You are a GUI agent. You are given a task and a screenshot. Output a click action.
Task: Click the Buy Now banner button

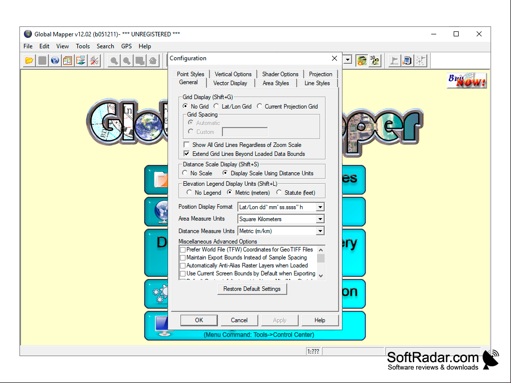tap(467, 81)
